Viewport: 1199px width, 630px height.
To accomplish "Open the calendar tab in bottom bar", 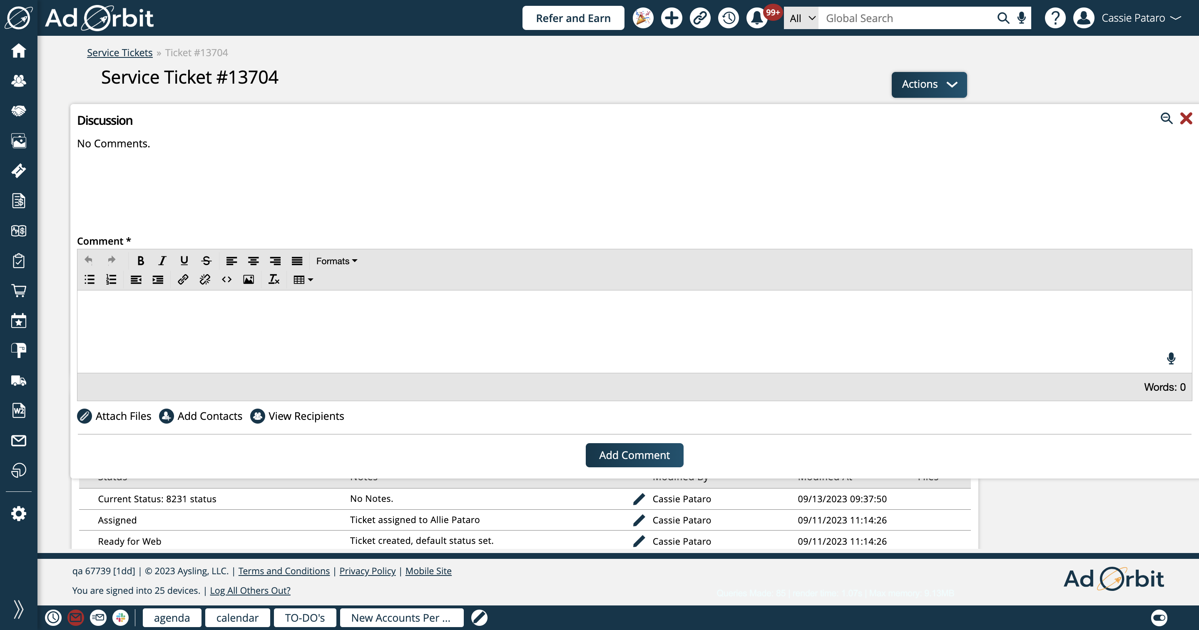I will (237, 618).
